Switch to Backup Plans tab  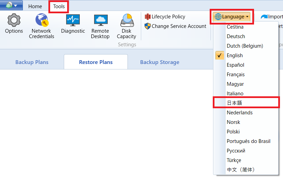[x=32, y=62]
